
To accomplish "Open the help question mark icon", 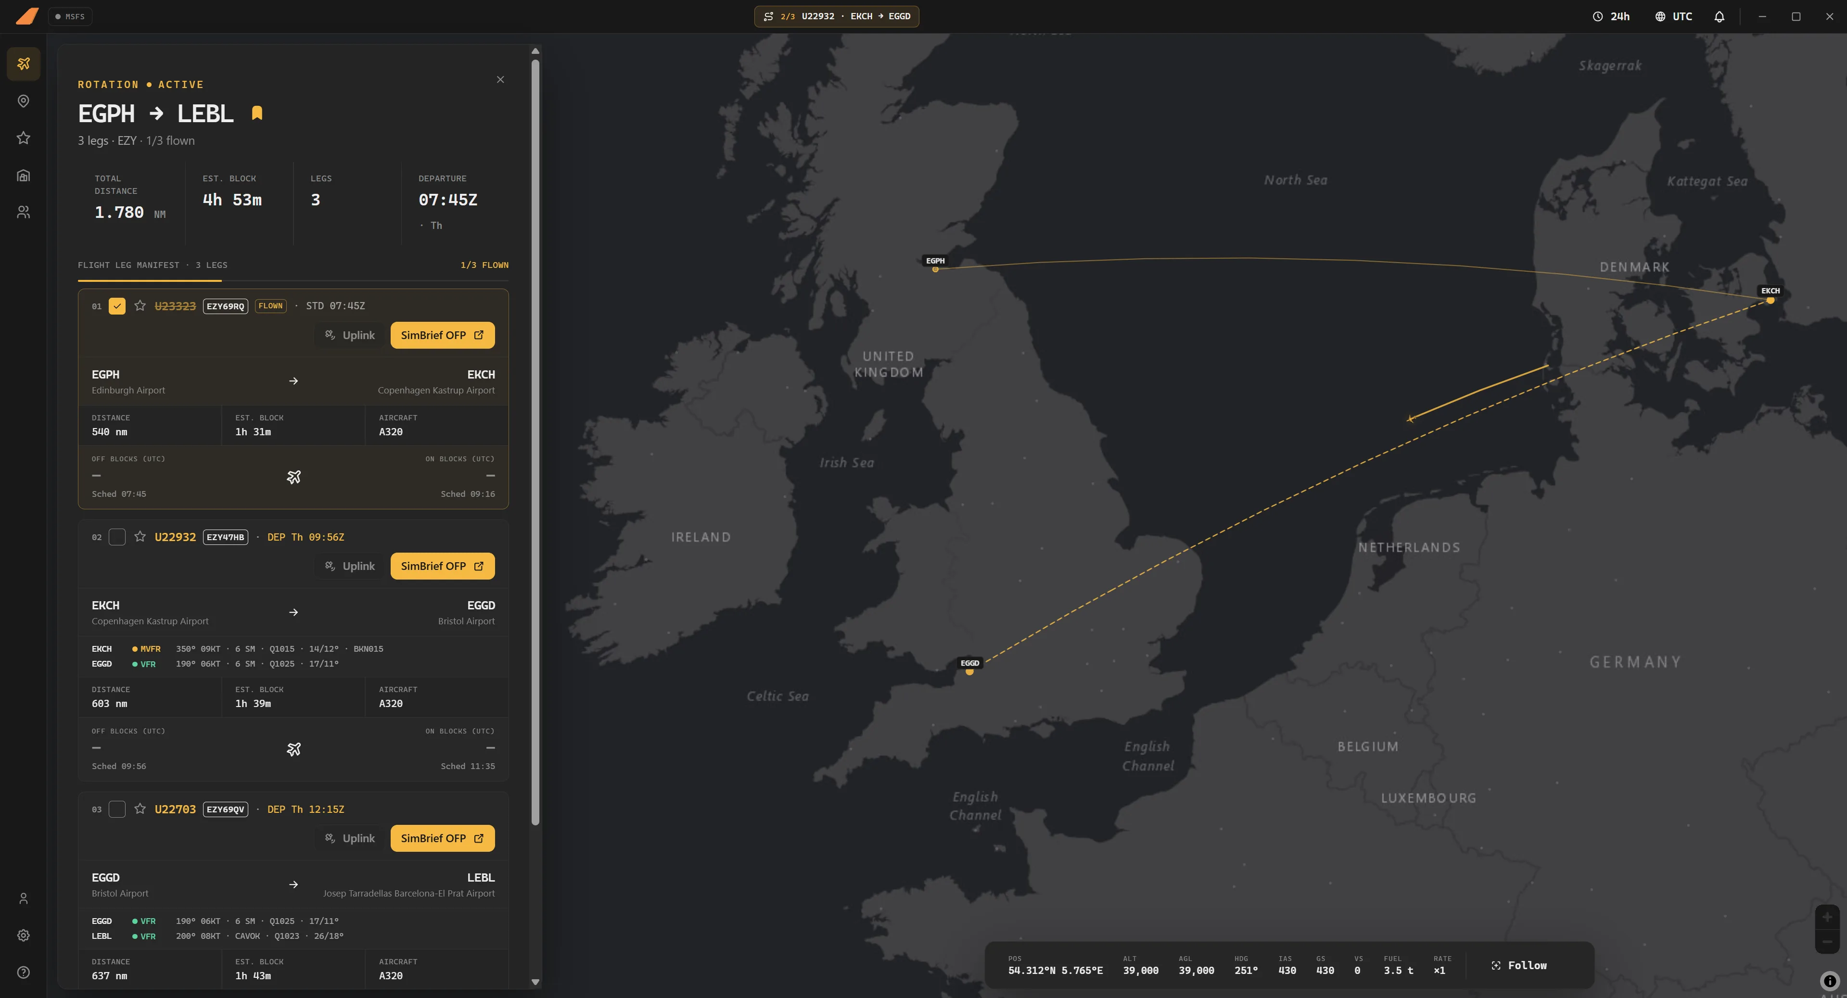I will 24,973.
